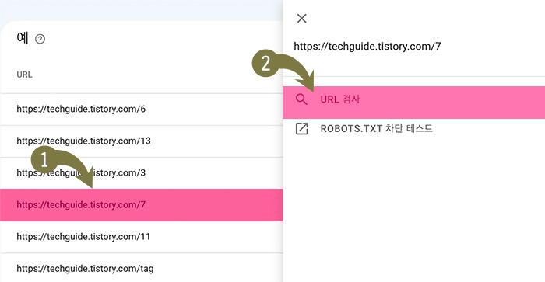Open help icon next to 예 heading
The image size is (545, 282).
40,39
